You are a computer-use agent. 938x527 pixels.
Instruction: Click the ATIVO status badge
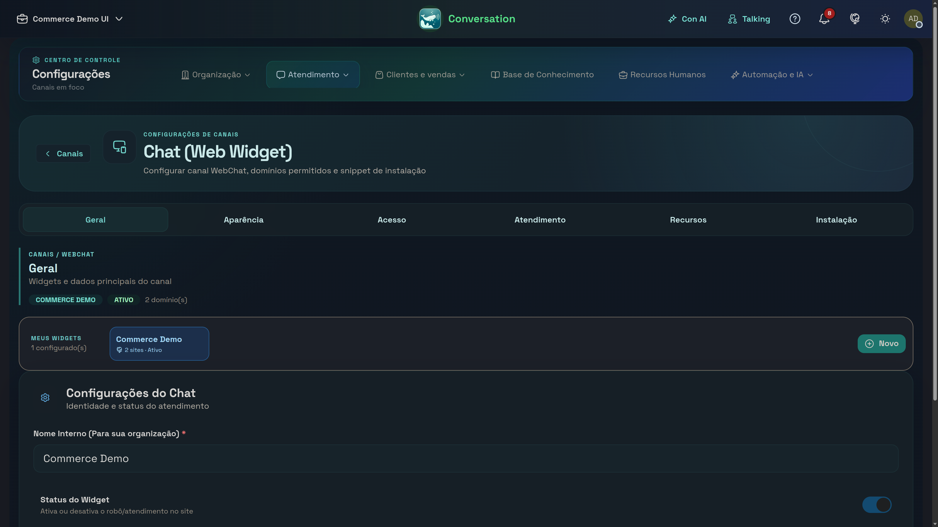click(123, 300)
